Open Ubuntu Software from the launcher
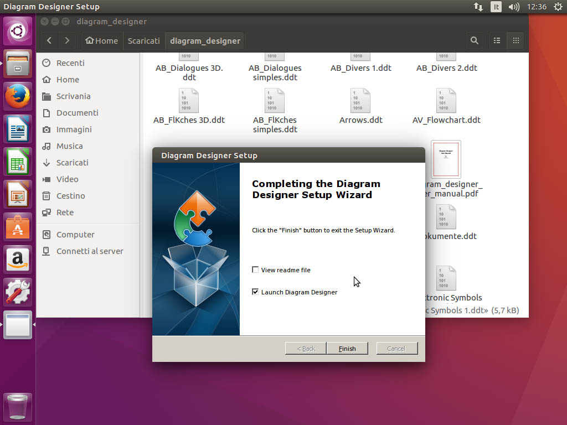 [18, 227]
